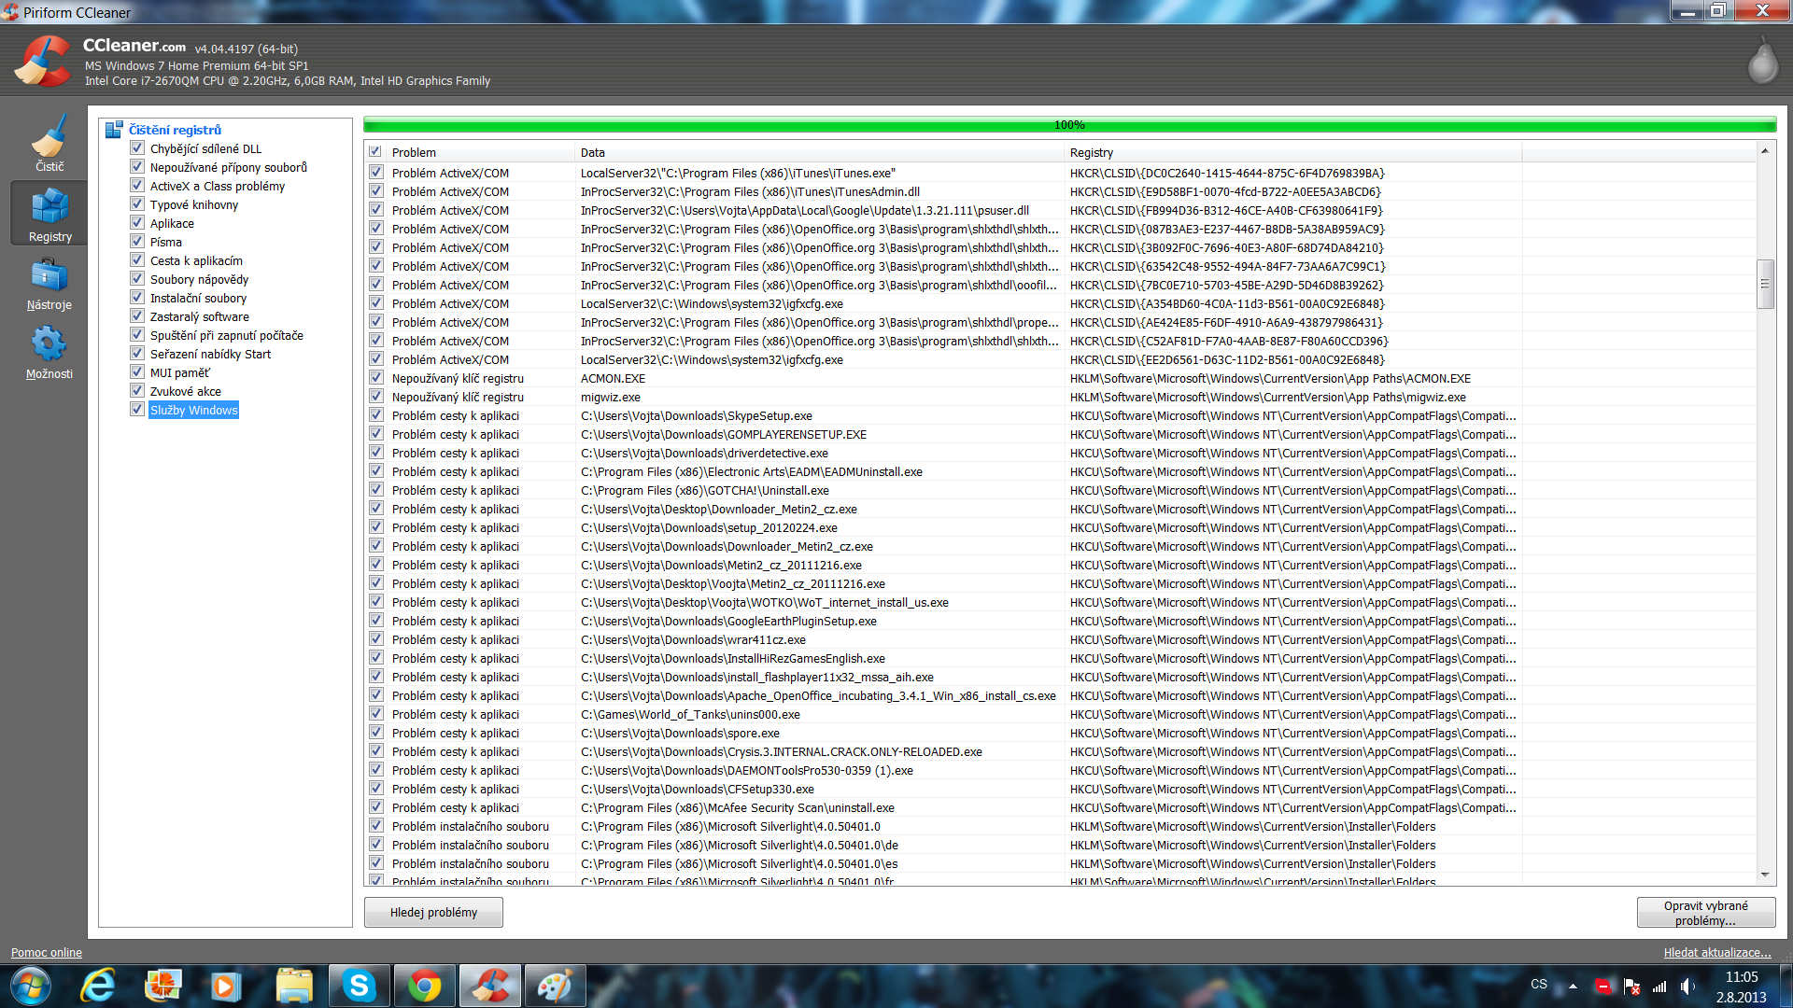Toggle Zastaralý software checkbox

137,316
